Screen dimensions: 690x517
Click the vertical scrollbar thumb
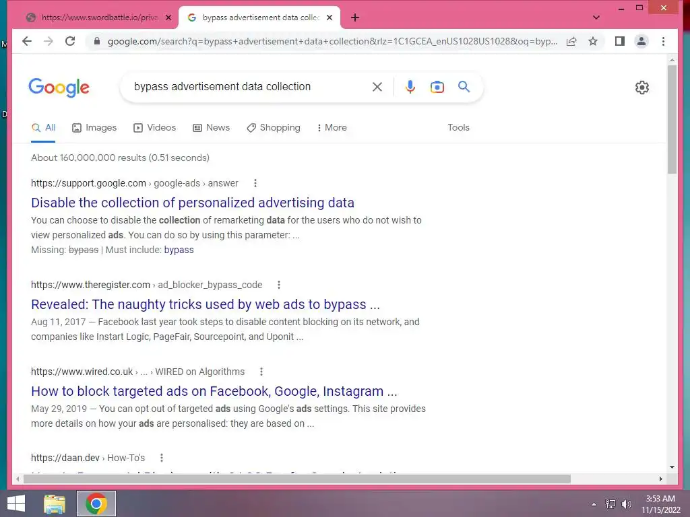pyautogui.click(x=672, y=120)
